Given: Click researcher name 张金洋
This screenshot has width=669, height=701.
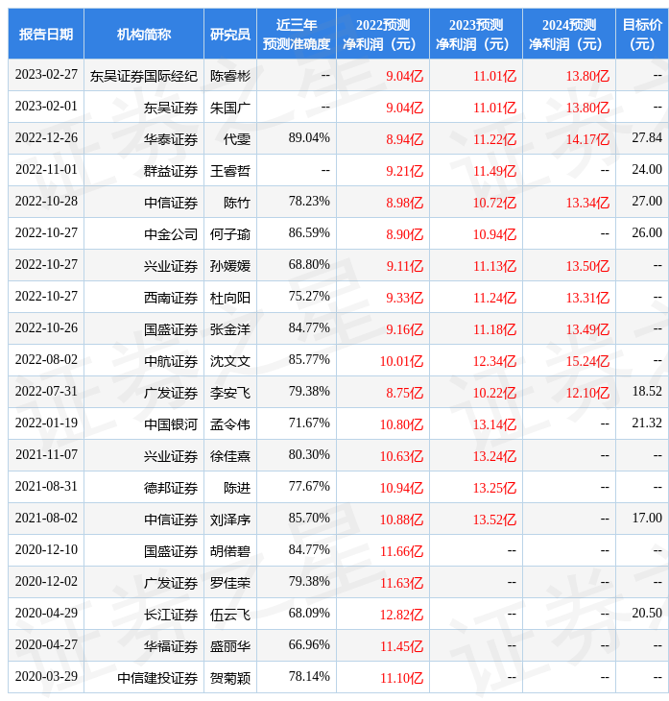Looking at the screenshot, I should (x=230, y=330).
